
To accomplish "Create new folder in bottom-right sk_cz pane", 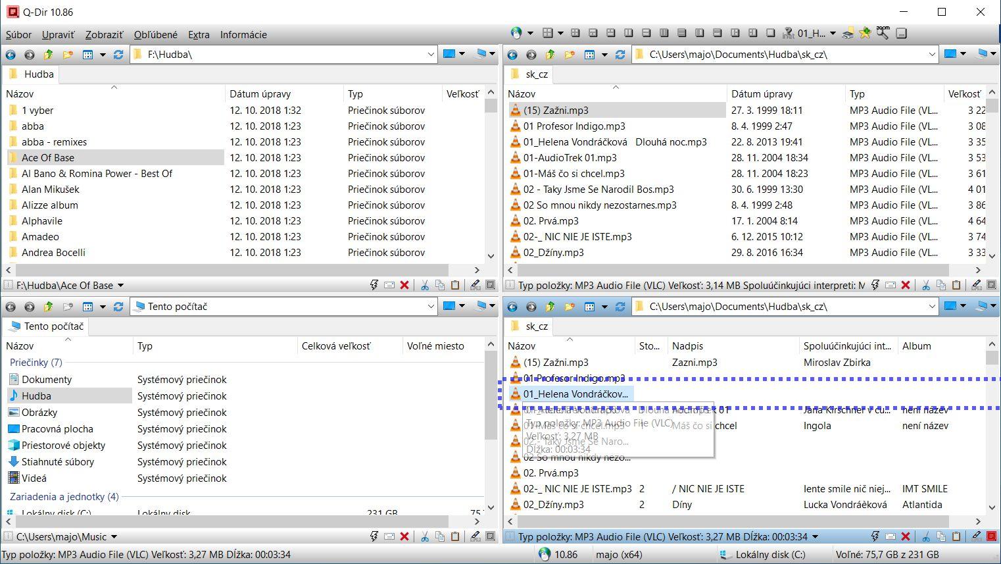I will tap(569, 307).
